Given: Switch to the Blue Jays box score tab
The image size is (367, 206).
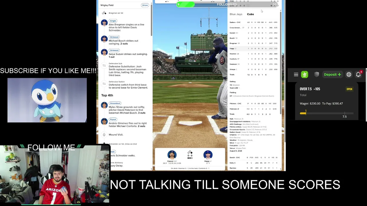Looking at the screenshot, I should coord(236,14).
